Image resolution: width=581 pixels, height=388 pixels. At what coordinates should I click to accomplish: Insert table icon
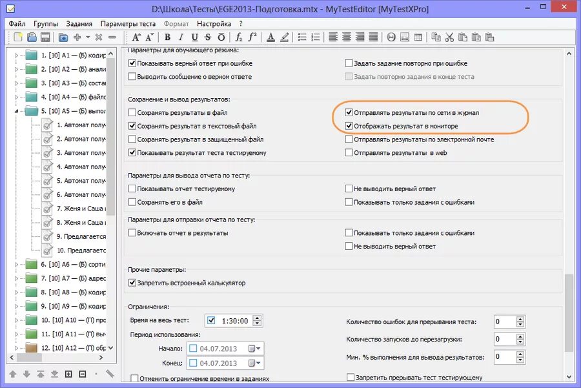point(418,37)
